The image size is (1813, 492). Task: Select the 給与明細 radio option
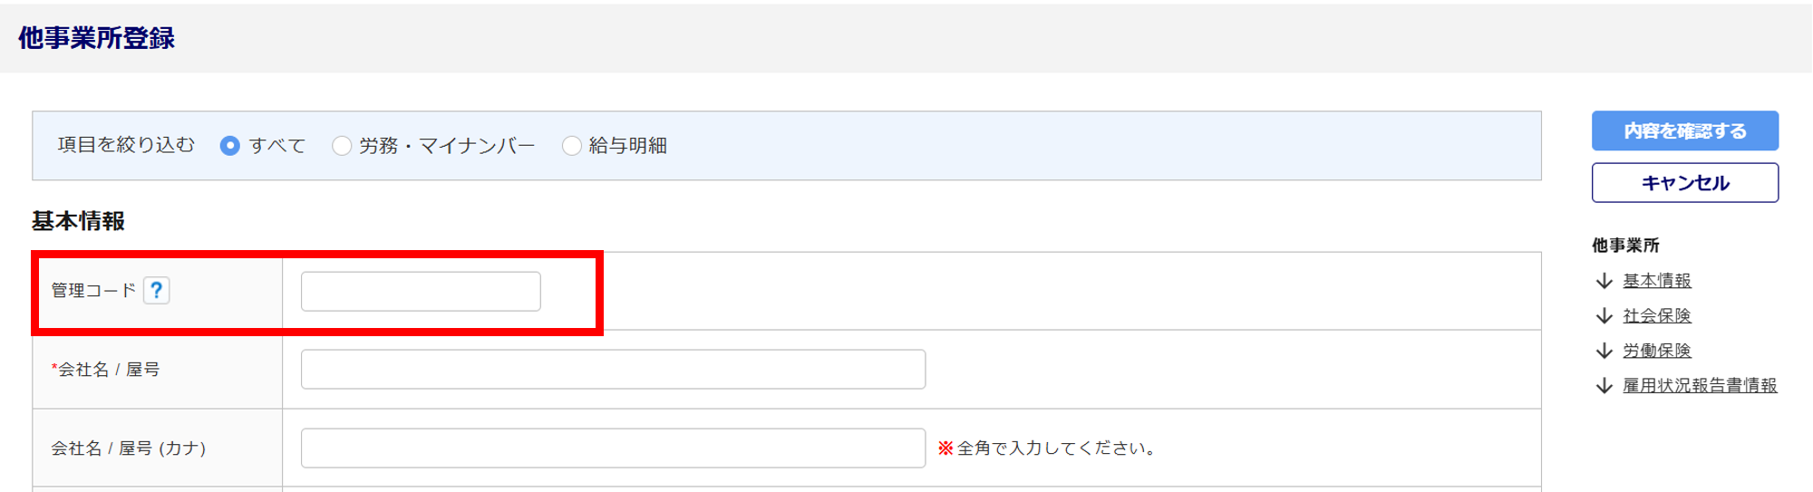(572, 146)
